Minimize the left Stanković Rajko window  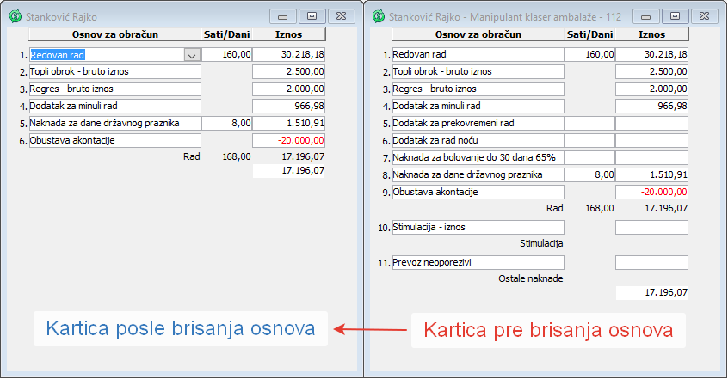point(283,15)
